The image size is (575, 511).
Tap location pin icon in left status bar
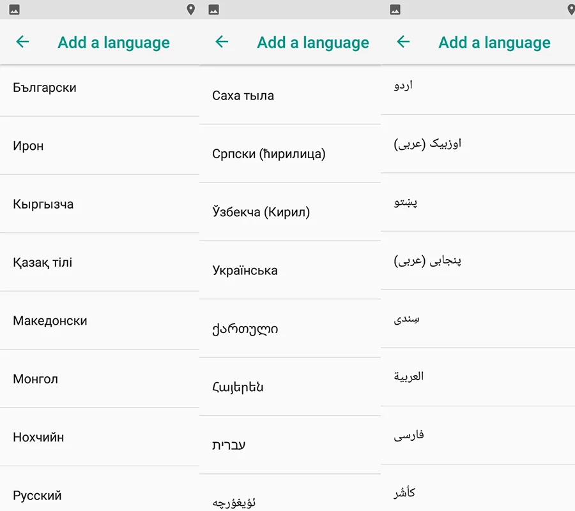190,10
